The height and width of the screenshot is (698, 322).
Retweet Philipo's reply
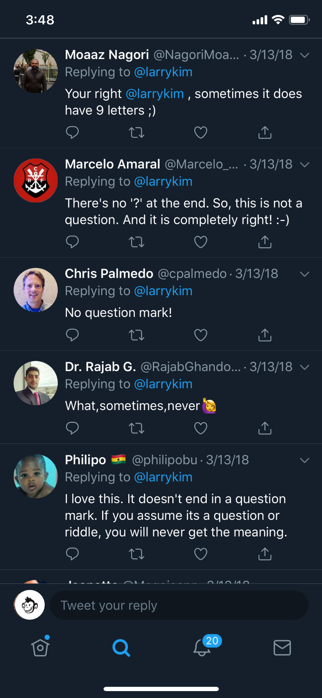pyautogui.click(x=137, y=554)
